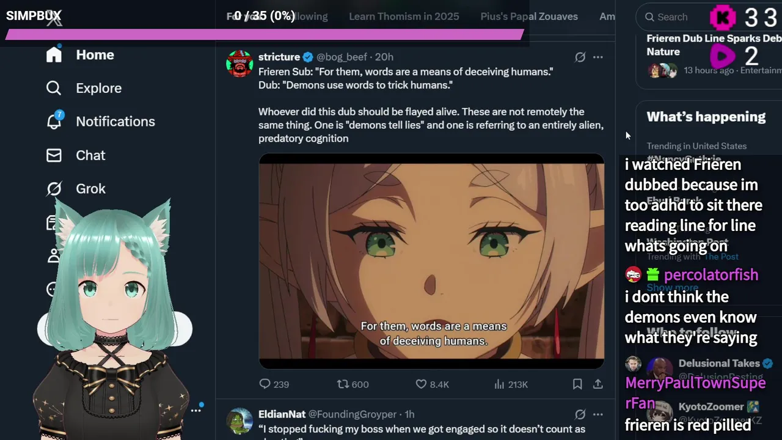Open EldianNat's profile name link
The height and width of the screenshot is (440, 782).
pyautogui.click(x=282, y=414)
